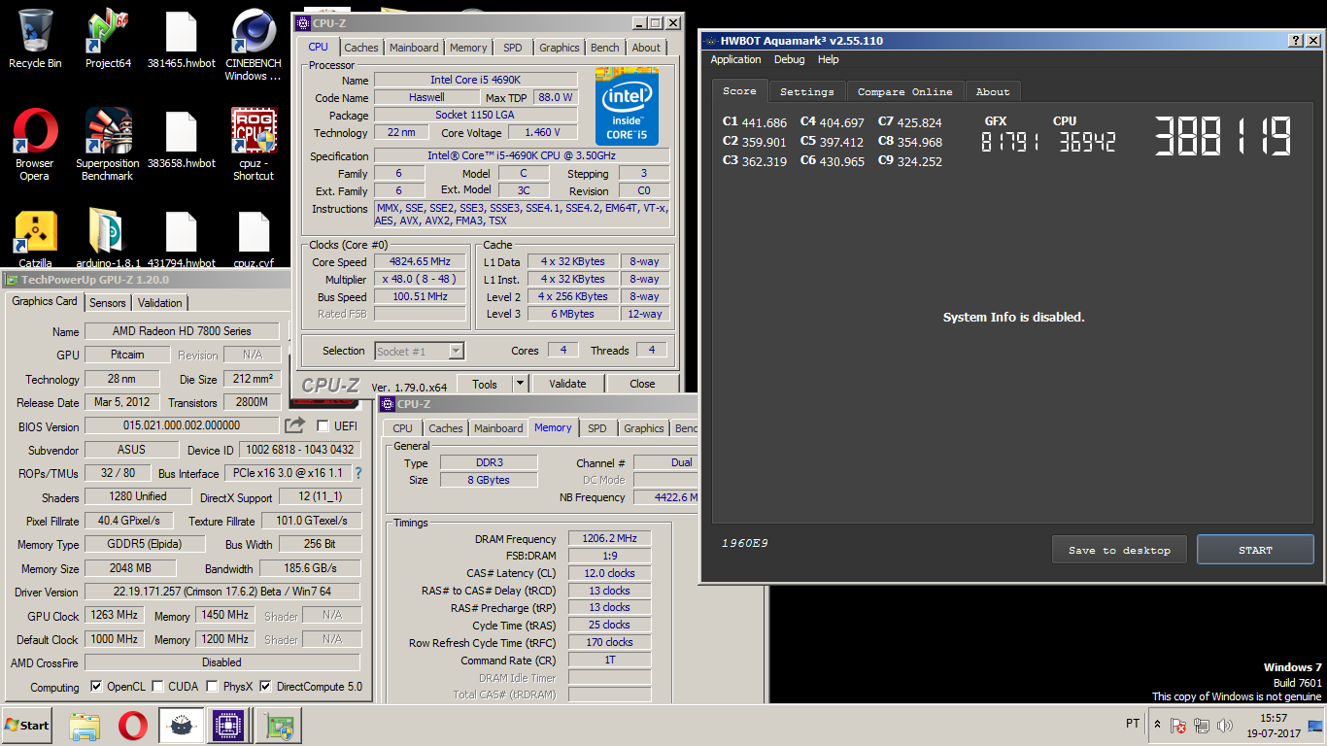Click the GPU-Z BIOS export share icon
This screenshot has height=746, width=1327.
click(294, 425)
